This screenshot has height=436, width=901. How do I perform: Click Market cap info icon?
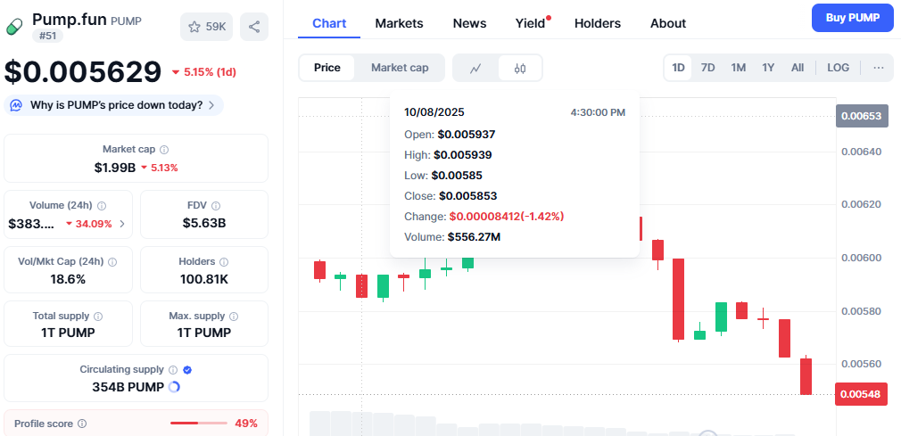tap(164, 150)
